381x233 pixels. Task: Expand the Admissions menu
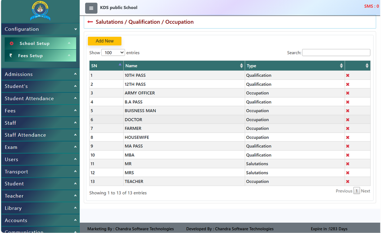[x=40, y=74]
